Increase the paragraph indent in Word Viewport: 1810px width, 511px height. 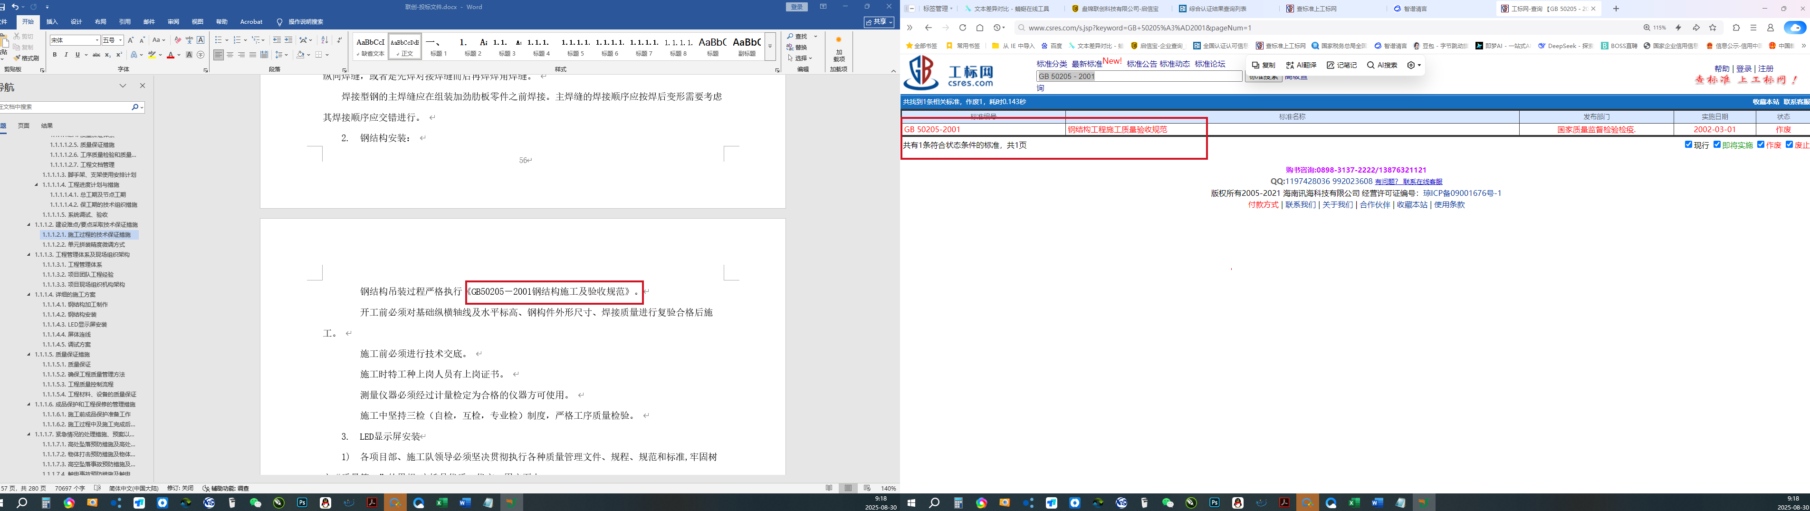[x=288, y=40]
